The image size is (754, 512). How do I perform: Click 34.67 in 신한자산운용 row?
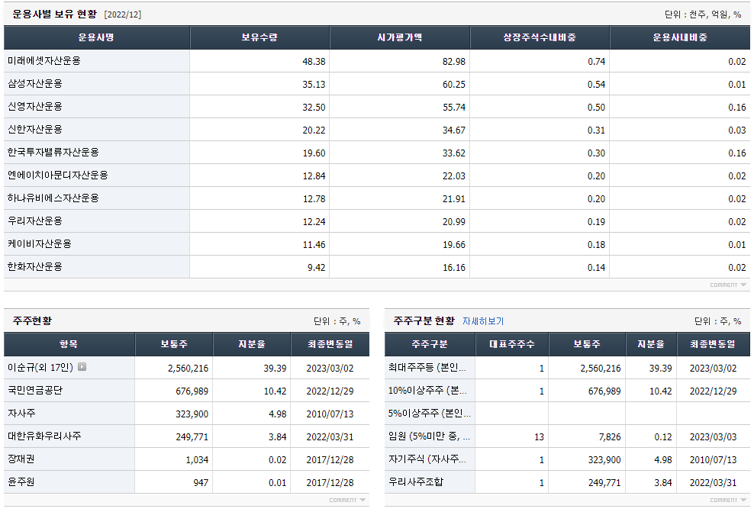pos(454,130)
